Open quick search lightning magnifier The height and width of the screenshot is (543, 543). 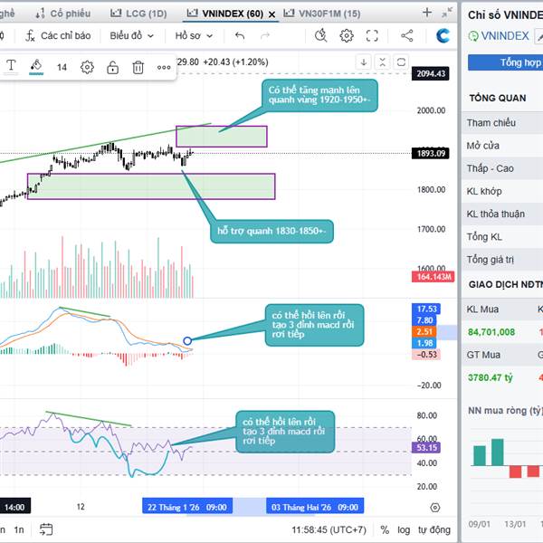click(320, 35)
